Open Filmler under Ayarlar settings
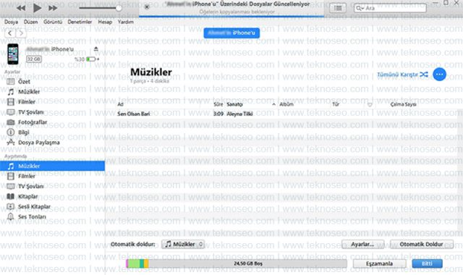The image size is (463, 275). tap(27, 102)
